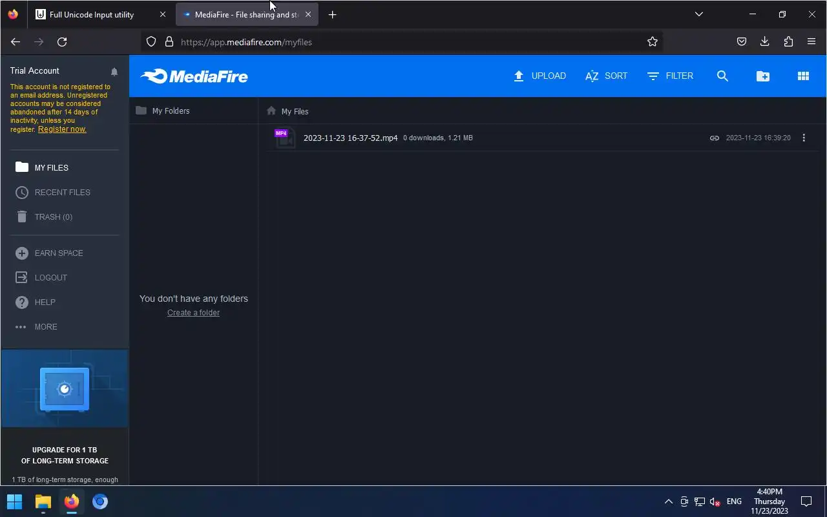827x517 pixels.
Task: Open Trash (0) section
Action: pyautogui.click(x=44, y=216)
